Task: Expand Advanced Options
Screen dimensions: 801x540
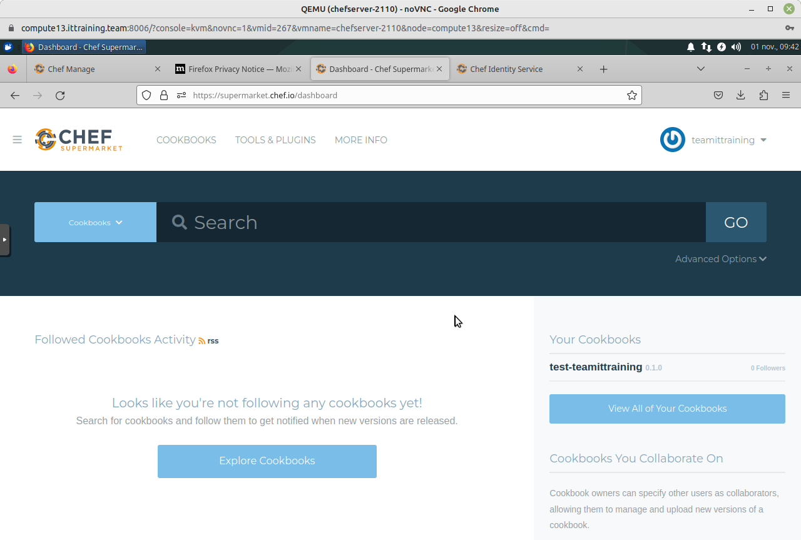Action: (720, 259)
